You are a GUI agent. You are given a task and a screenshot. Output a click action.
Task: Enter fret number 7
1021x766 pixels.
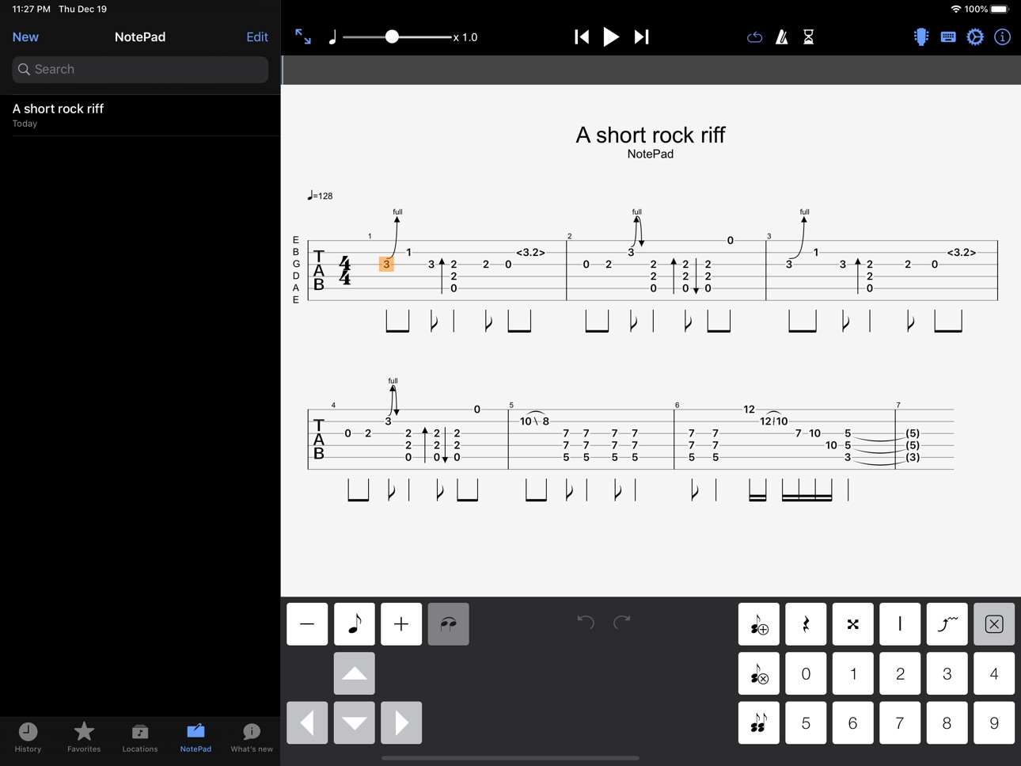pos(900,722)
